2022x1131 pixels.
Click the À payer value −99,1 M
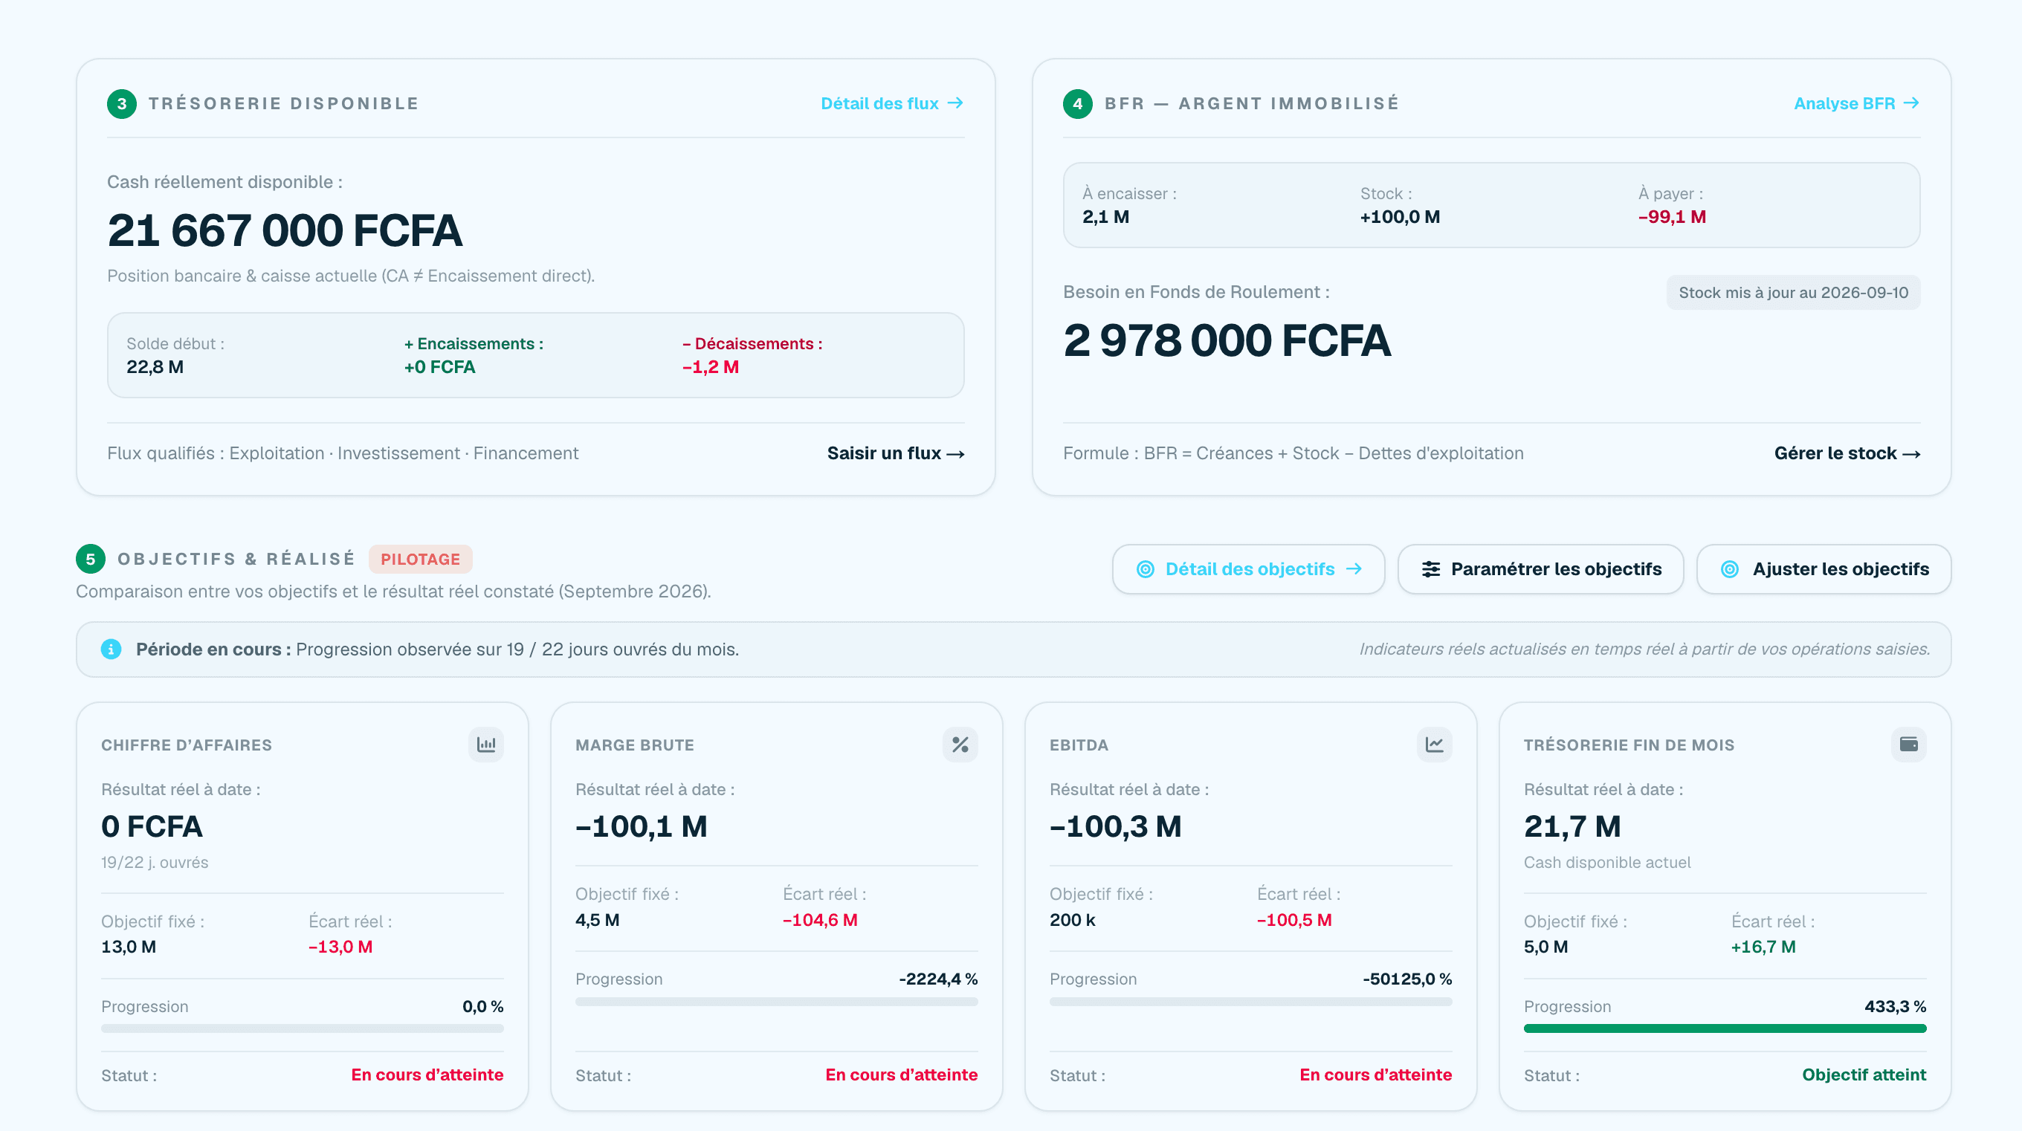click(x=1672, y=217)
